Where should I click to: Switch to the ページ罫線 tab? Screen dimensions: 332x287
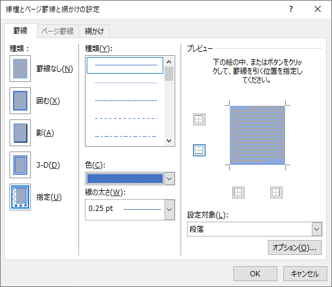click(x=58, y=31)
